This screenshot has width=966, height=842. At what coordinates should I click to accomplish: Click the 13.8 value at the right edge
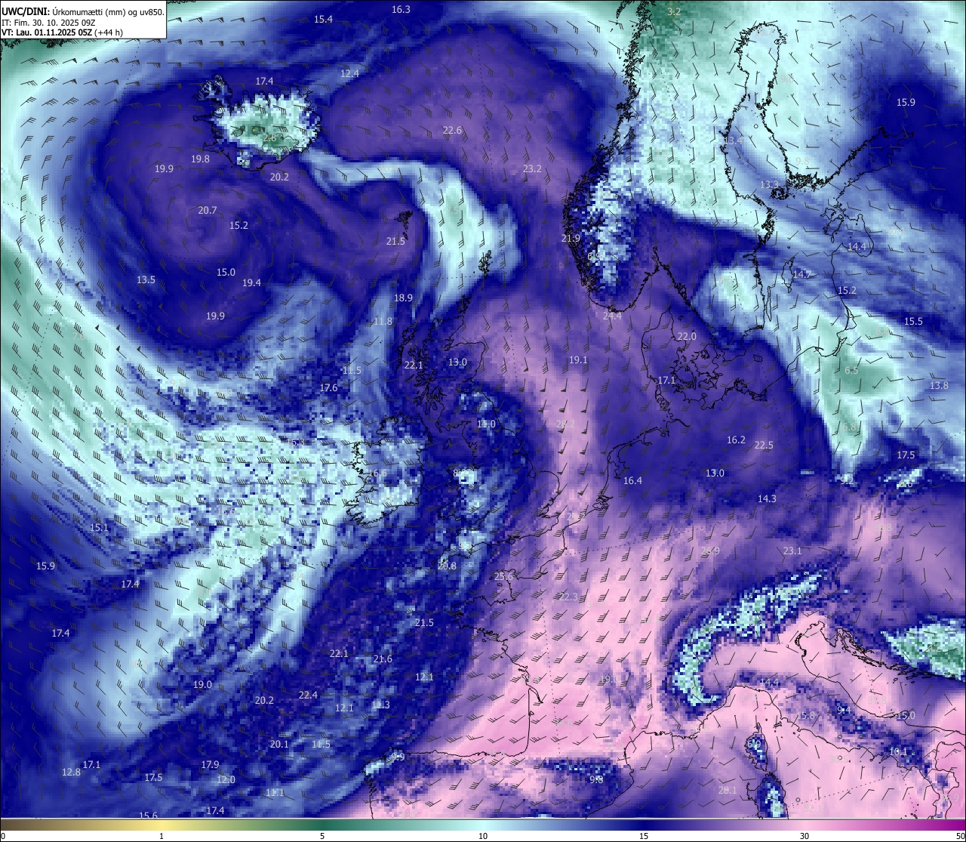tap(939, 386)
